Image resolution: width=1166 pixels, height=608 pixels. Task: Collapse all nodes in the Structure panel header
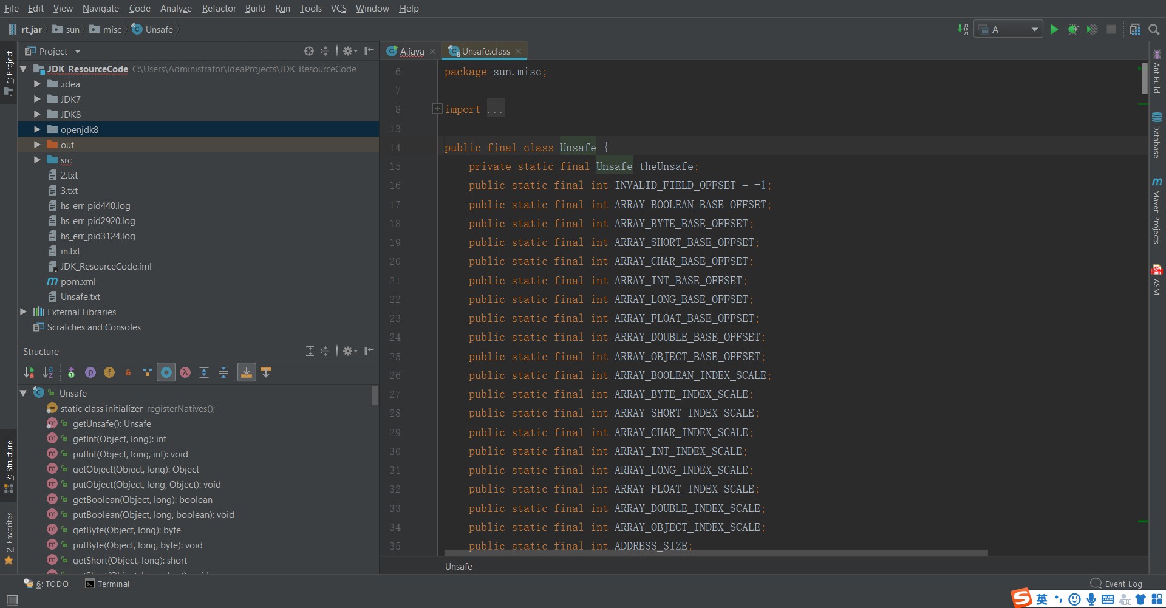(325, 351)
